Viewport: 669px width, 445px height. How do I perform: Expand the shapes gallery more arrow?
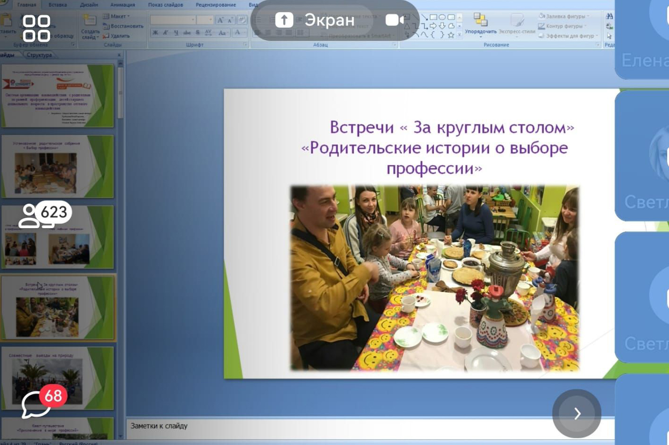[459, 35]
